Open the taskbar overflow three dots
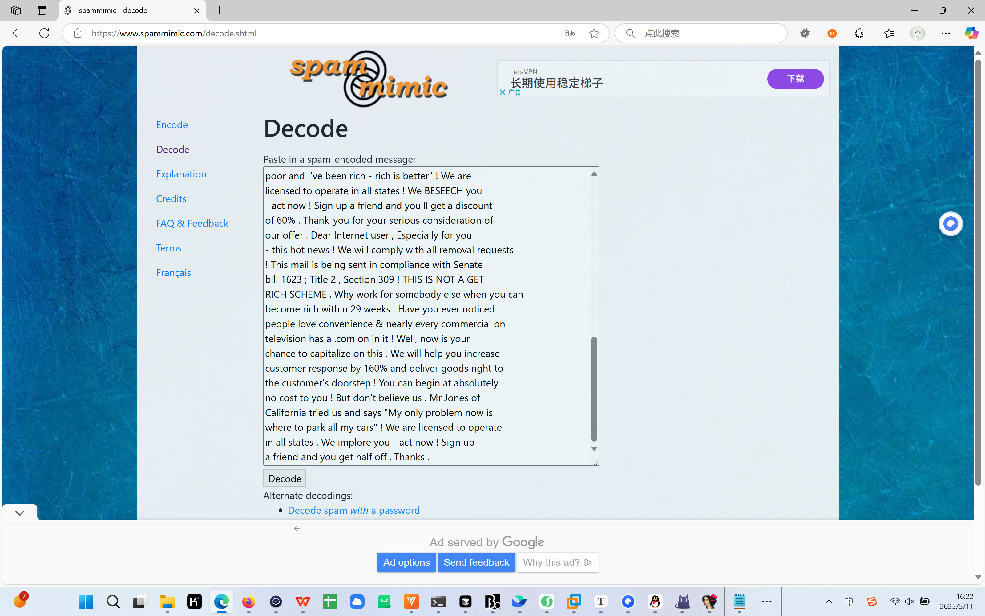 (x=766, y=601)
